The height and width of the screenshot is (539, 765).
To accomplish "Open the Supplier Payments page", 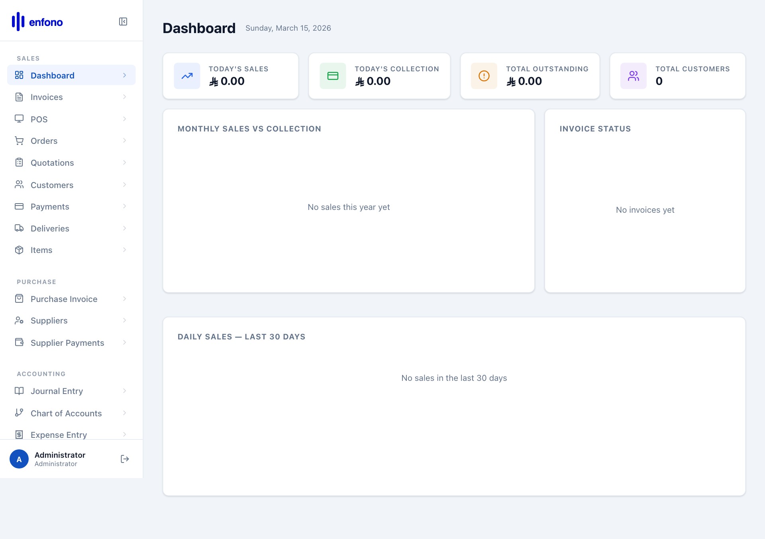I will (67, 343).
